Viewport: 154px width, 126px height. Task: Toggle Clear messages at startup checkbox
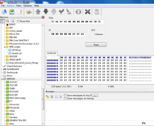point(65,98)
